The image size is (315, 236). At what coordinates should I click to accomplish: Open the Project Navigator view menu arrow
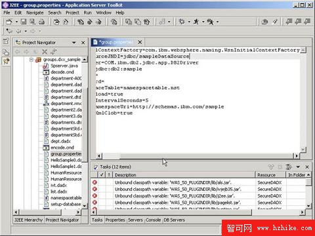coord(74,43)
